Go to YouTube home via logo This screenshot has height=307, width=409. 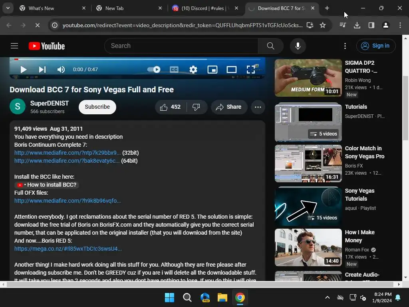coord(47,46)
